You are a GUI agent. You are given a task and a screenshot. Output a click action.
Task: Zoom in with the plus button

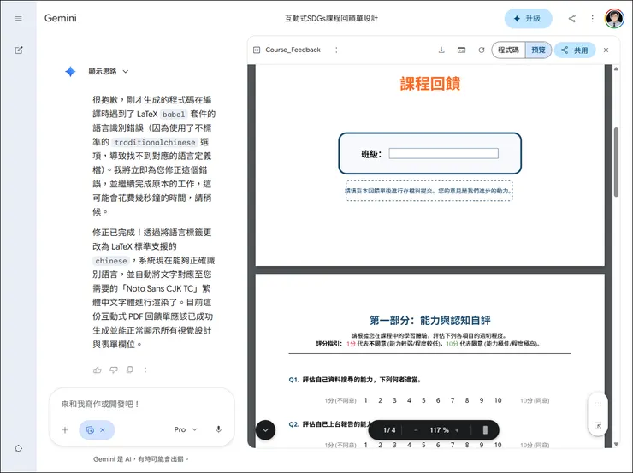[457, 430]
